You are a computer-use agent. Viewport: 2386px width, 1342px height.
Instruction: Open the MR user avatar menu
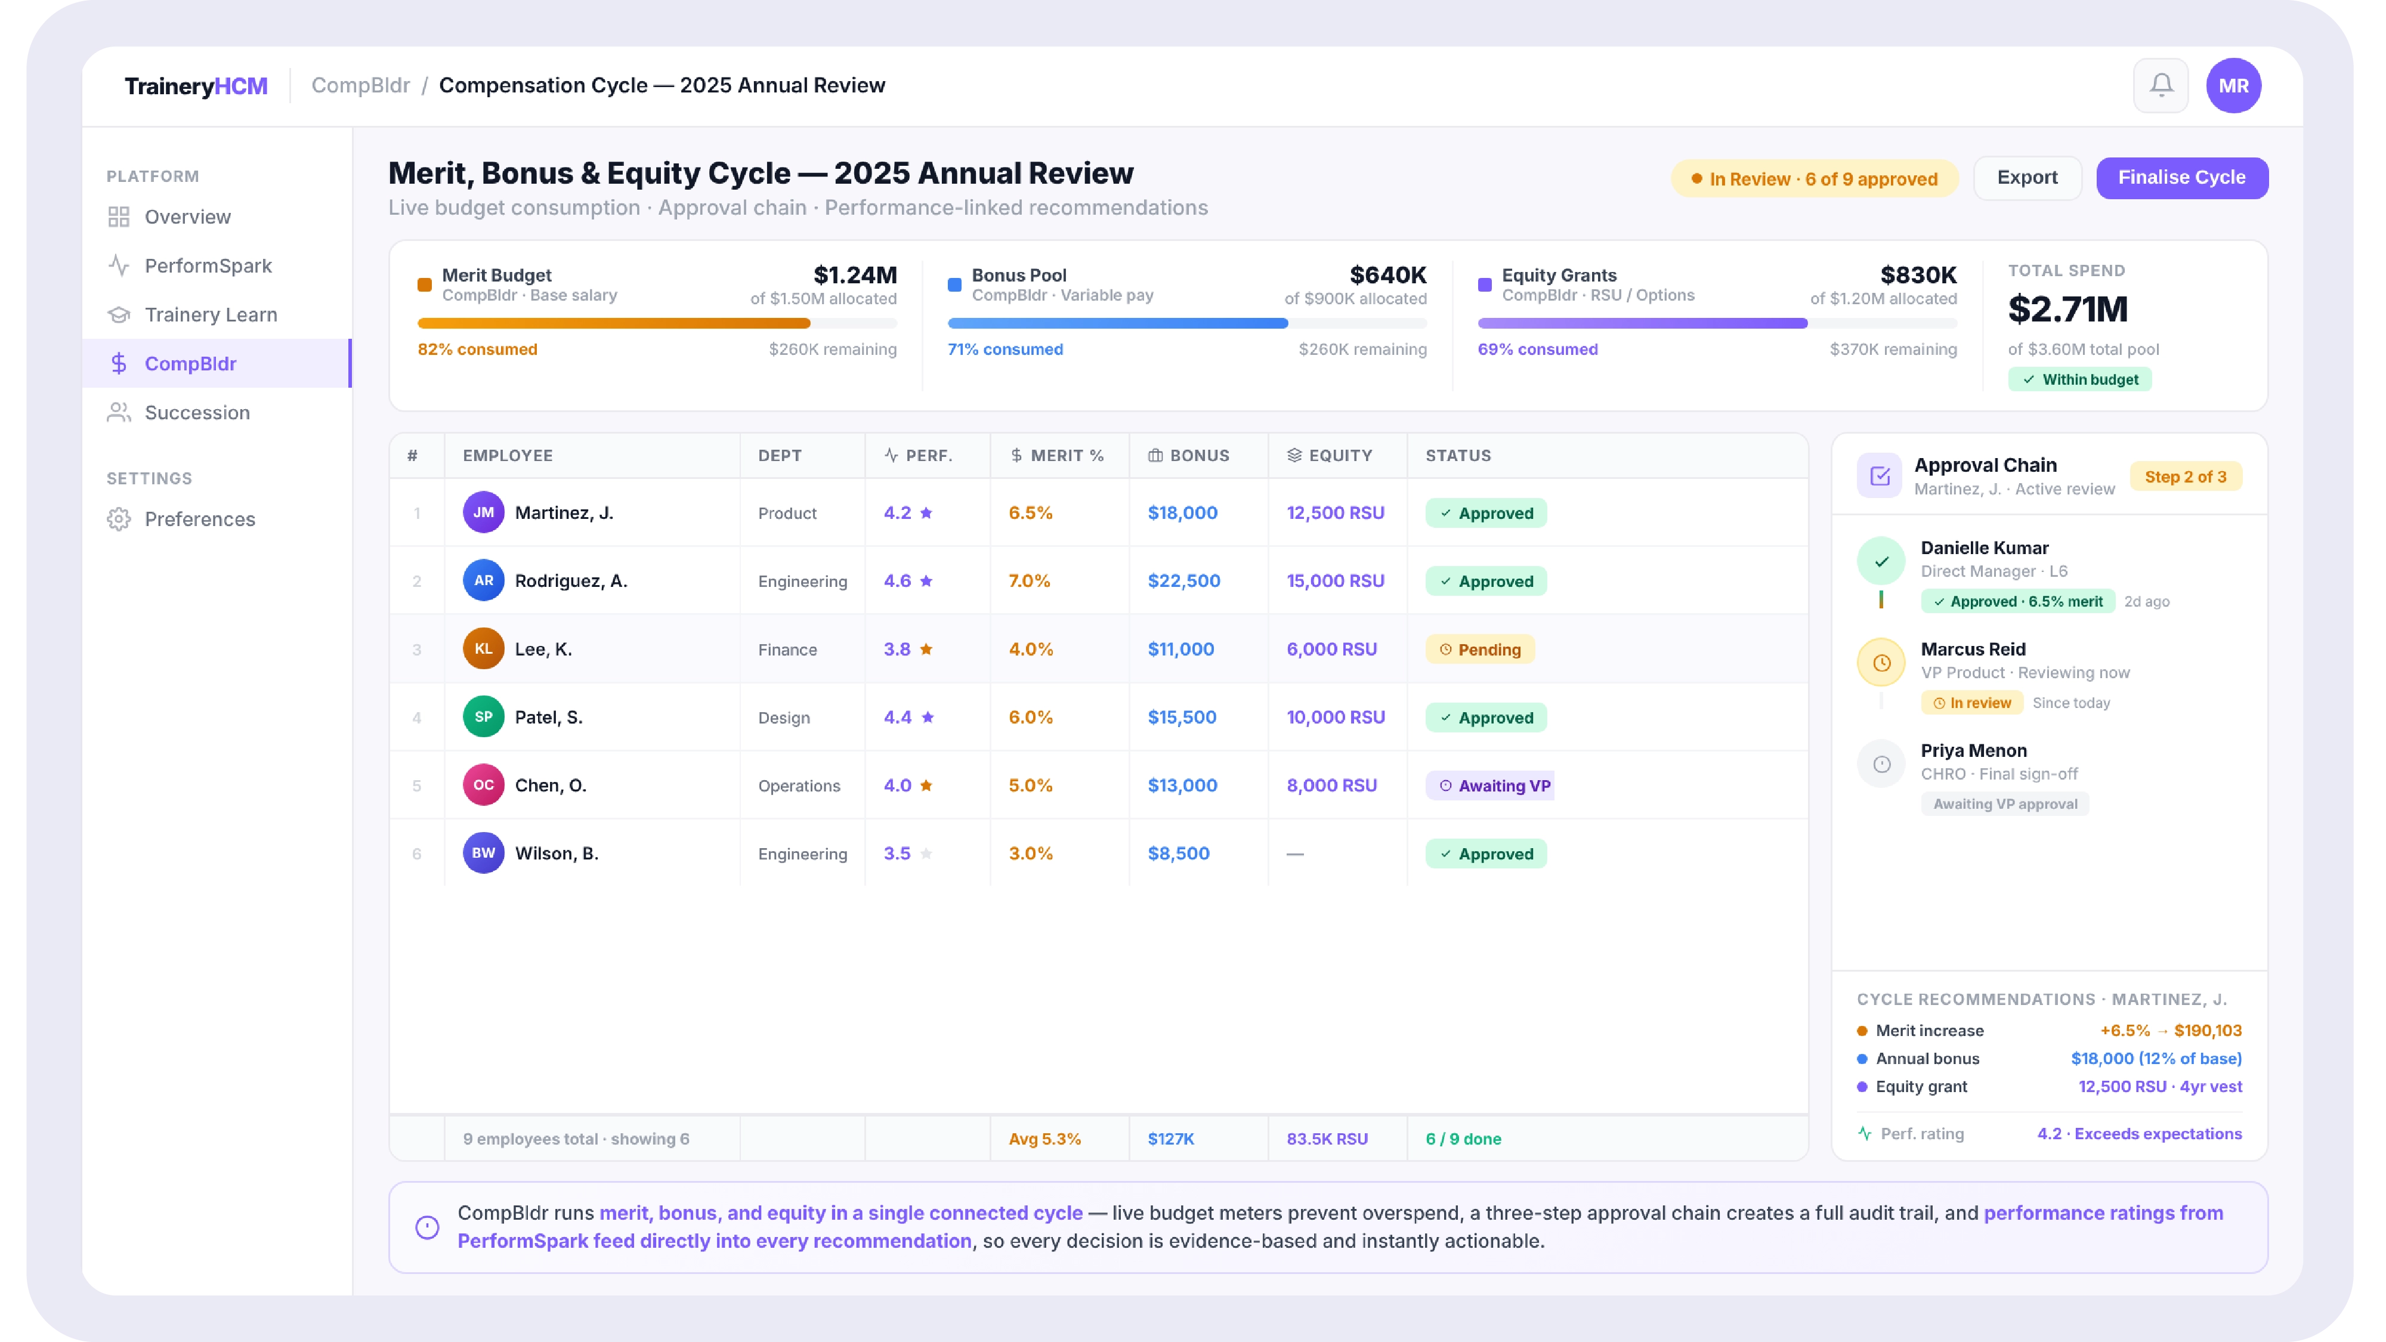coord(2233,85)
